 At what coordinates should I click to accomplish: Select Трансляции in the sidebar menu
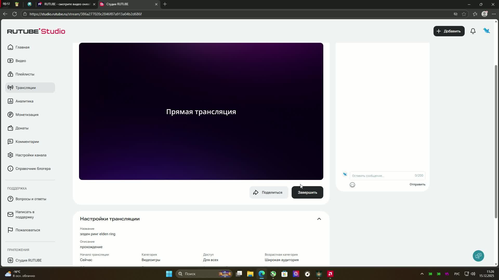point(26,88)
